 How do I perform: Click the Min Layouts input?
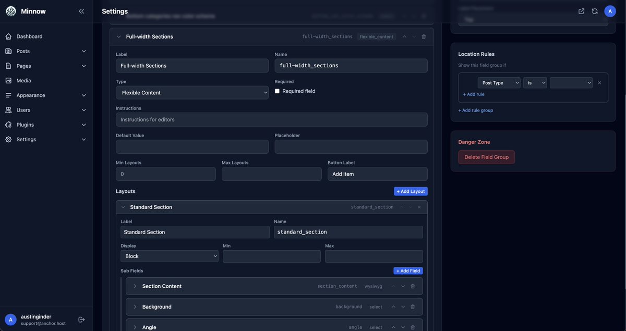tap(166, 174)
